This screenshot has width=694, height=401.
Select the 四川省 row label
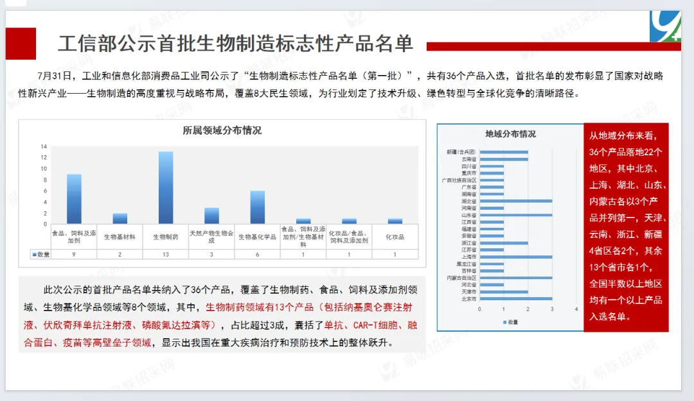click(468, 166)
